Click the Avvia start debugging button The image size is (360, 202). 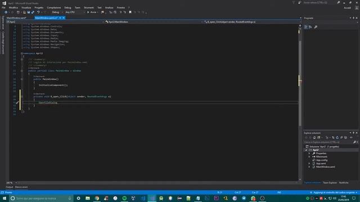[92, 12]
